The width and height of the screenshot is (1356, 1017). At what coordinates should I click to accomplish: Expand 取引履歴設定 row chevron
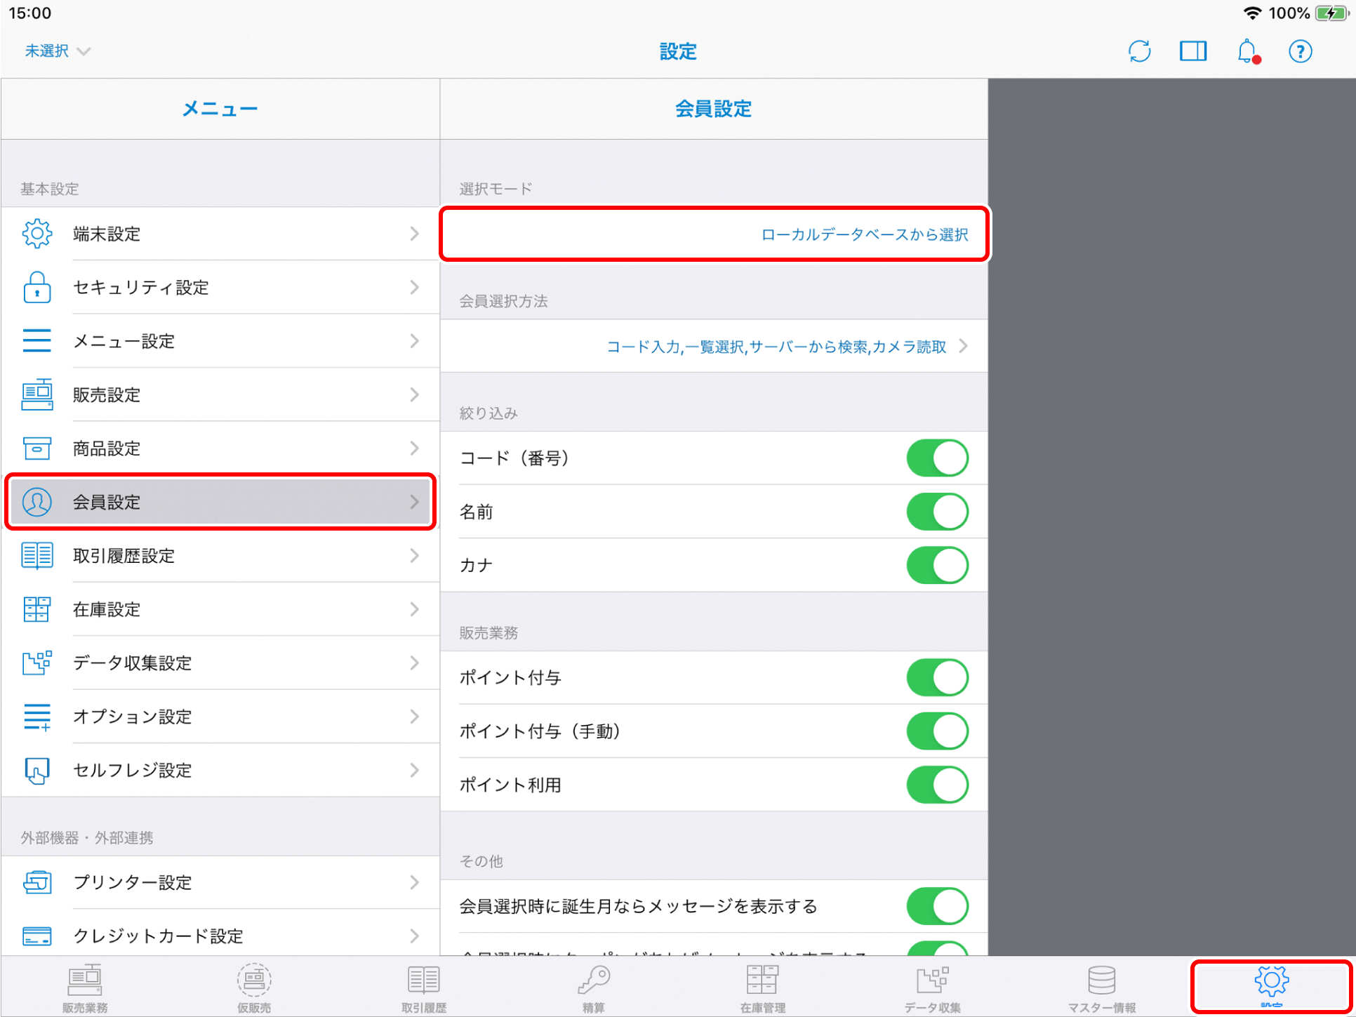[x=415, y=556]
